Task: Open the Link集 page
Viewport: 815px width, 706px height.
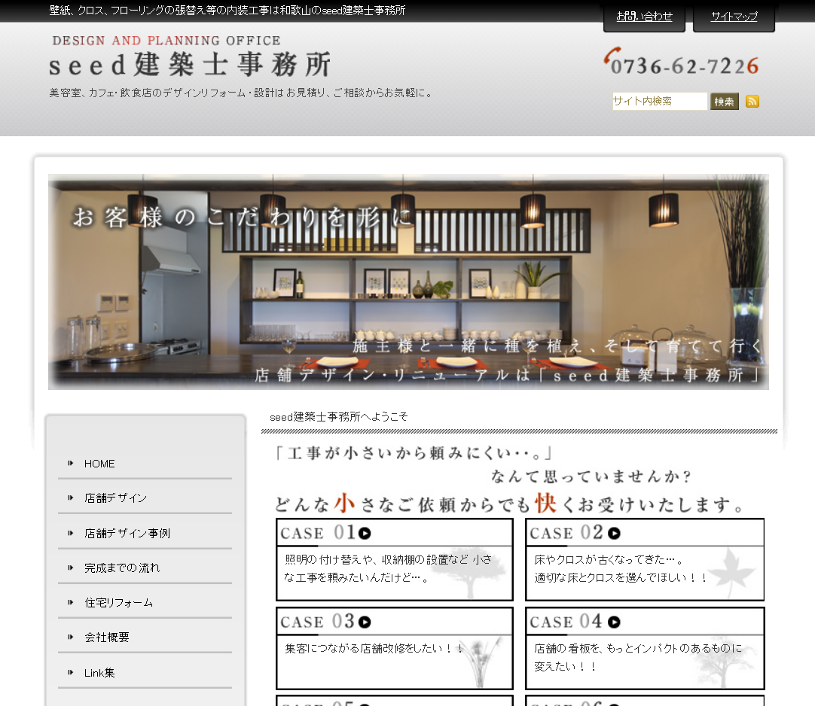Action: [99, 673]
